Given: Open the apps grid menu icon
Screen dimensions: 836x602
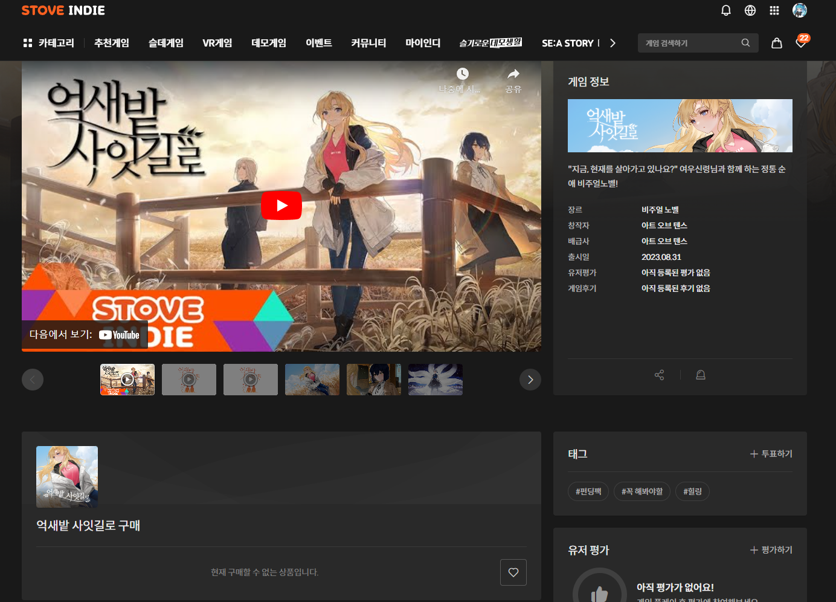Looking at the screenshot, I should point(774,10).
